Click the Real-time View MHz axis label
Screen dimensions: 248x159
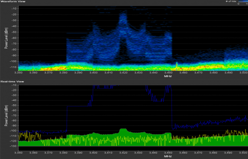[x=168, y=157]
